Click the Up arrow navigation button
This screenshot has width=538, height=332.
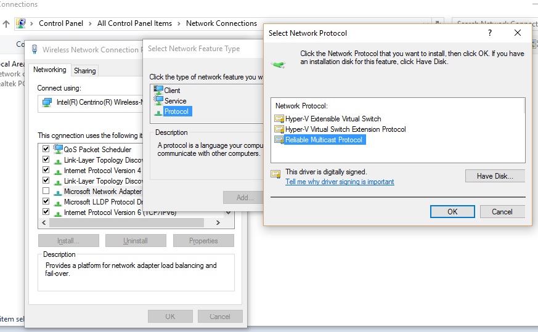coord(6,23)
